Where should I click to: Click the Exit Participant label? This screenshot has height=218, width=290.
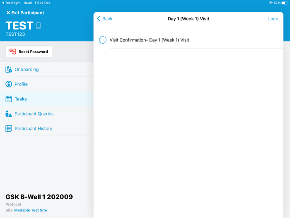[28, 13]
